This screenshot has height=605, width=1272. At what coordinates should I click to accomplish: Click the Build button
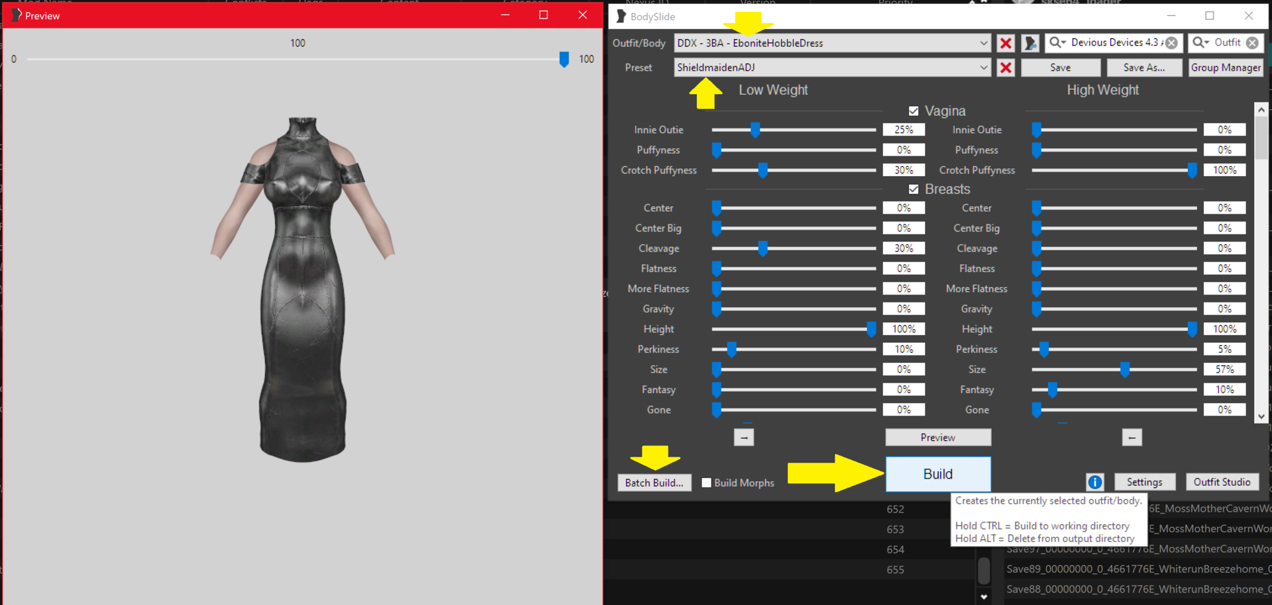938,474
